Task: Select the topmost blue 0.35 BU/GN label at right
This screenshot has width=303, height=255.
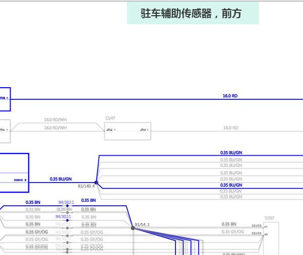Action: [x=231, y=153]
